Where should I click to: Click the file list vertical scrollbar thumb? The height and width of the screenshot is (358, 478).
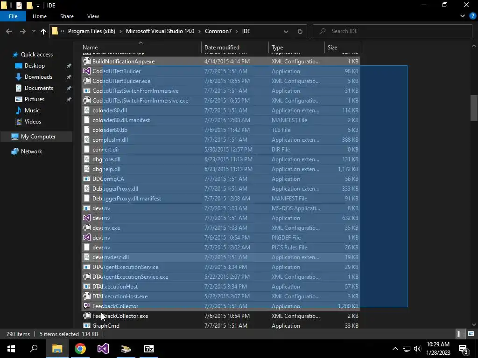474,108
